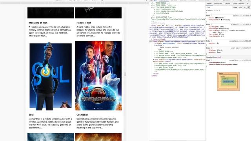Click the .cls element classes button
The height and width of the screenshot is (141, 251).
click(240, 7)
